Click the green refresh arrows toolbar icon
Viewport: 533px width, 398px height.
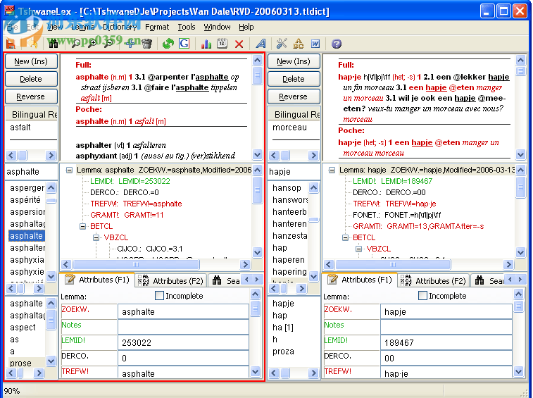coord(168,44)
